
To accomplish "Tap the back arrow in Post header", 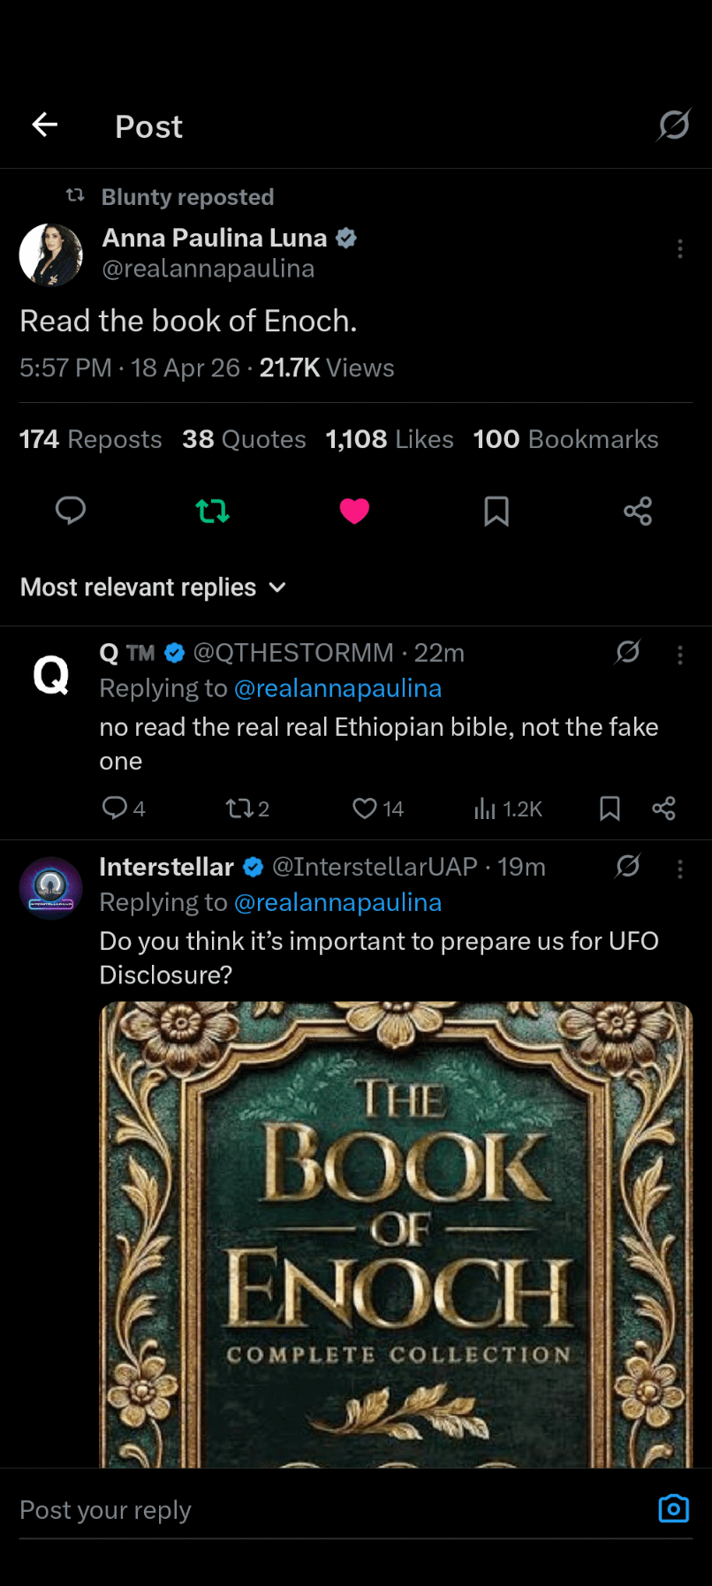I will (x=45, y=125).
